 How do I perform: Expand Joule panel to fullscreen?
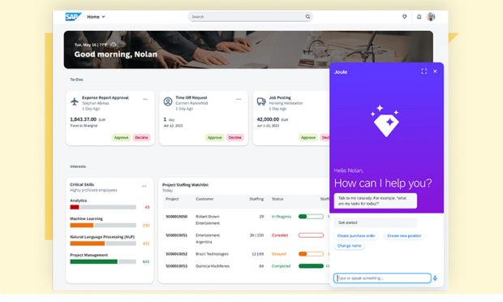pos(423,71)
